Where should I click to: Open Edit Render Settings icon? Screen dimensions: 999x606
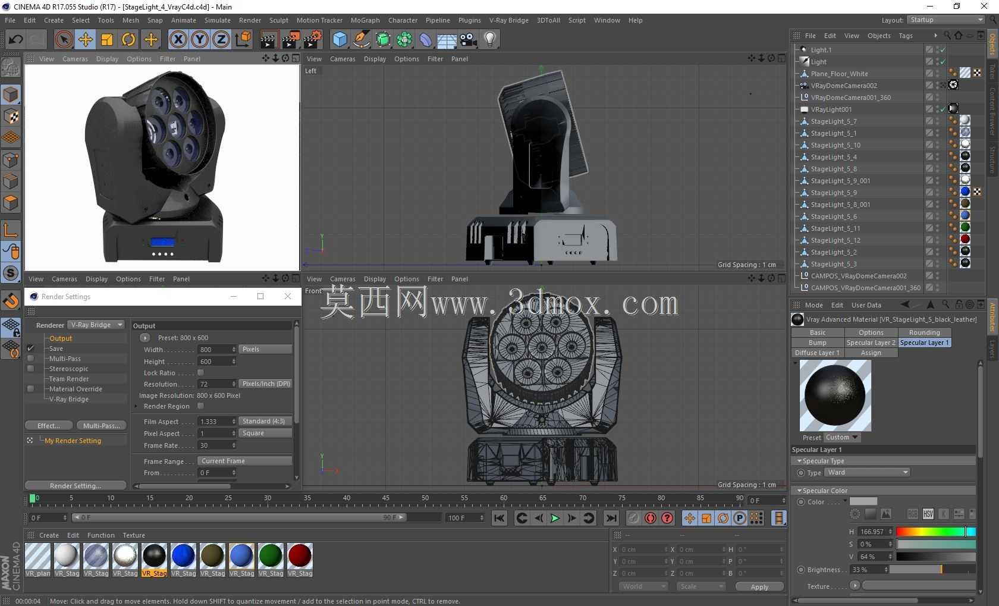[313, 40]
